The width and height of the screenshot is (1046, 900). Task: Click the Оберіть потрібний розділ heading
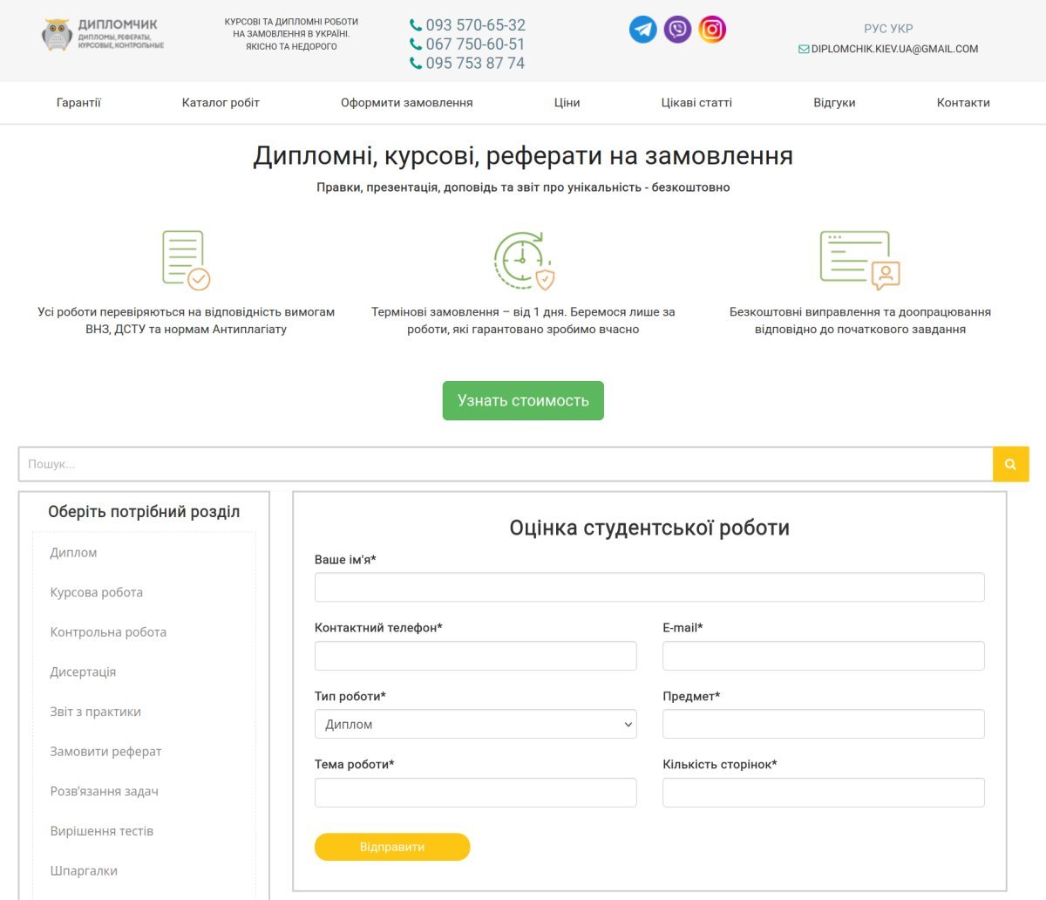[x=144, y=512]
